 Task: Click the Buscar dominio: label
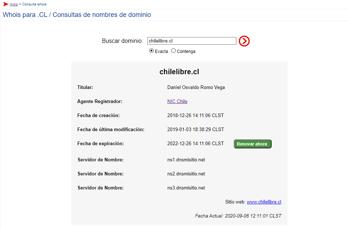pyautogui.click(x=122, y=41)
